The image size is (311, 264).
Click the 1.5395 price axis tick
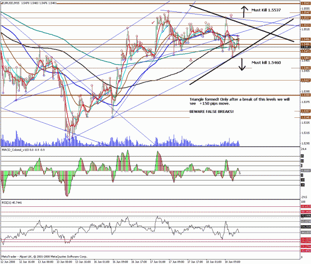click(x=306, y=91)
